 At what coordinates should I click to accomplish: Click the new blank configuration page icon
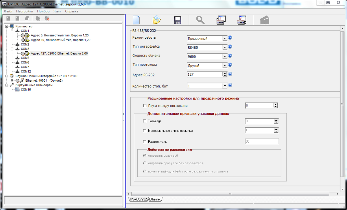point(136,20)
